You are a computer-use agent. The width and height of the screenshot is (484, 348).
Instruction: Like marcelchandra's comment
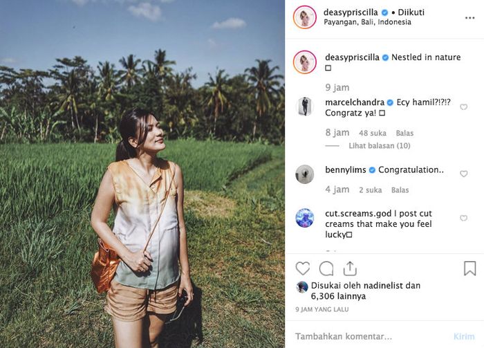click(463, 107)
